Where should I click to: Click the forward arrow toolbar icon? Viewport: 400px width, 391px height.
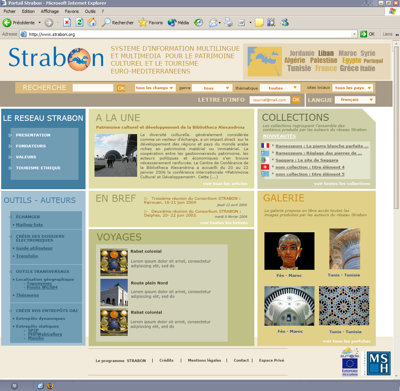(x=49, y=23)
